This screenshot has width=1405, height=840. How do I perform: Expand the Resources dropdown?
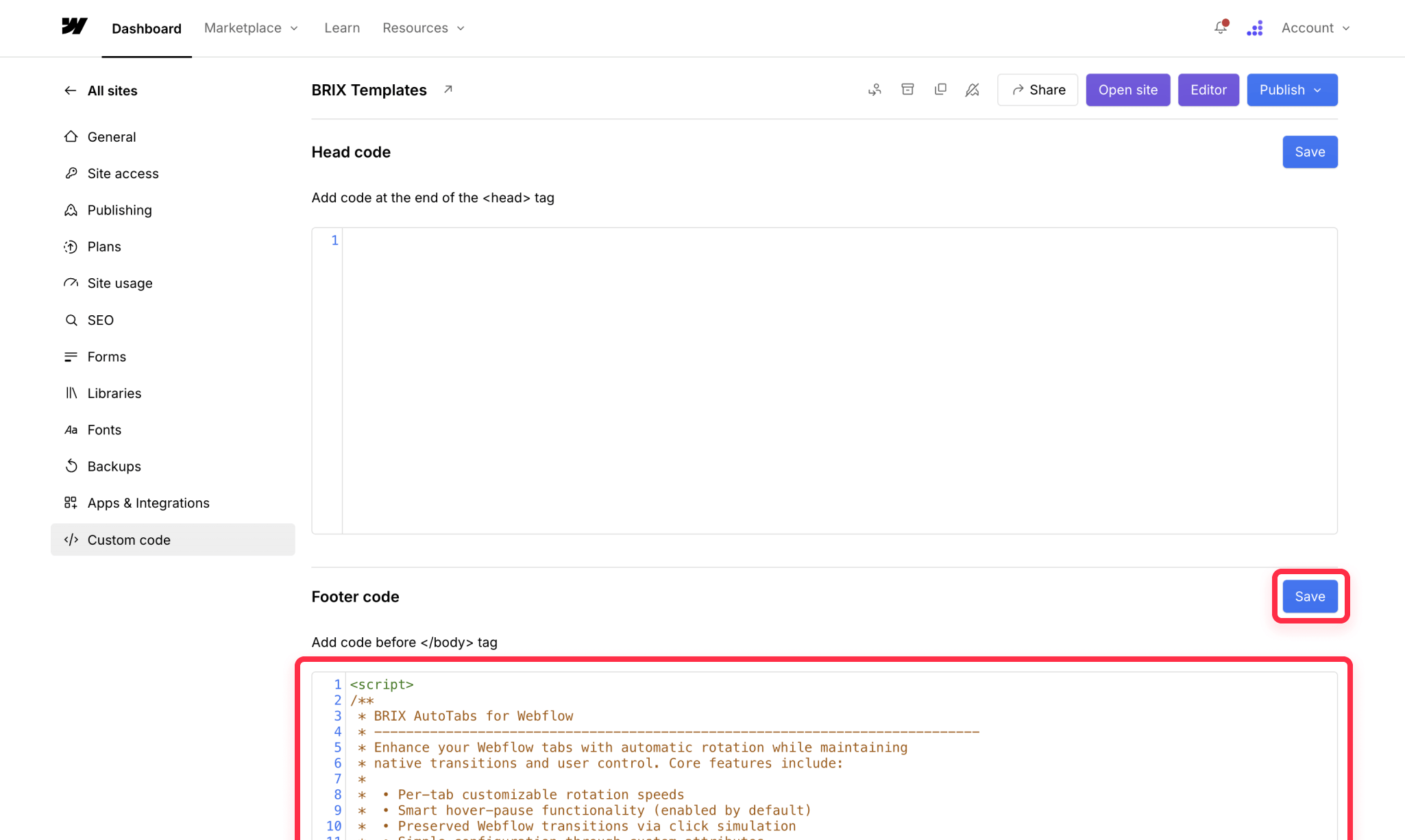pos(424,27)
